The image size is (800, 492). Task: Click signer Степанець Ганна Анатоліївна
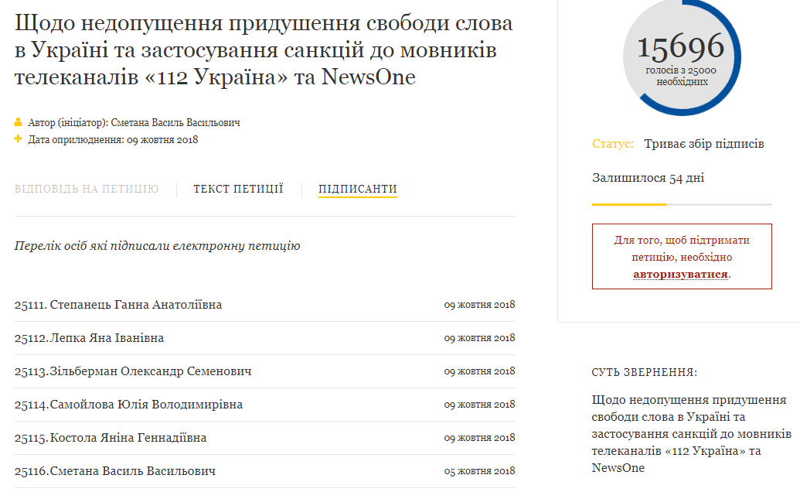point(135,305)
